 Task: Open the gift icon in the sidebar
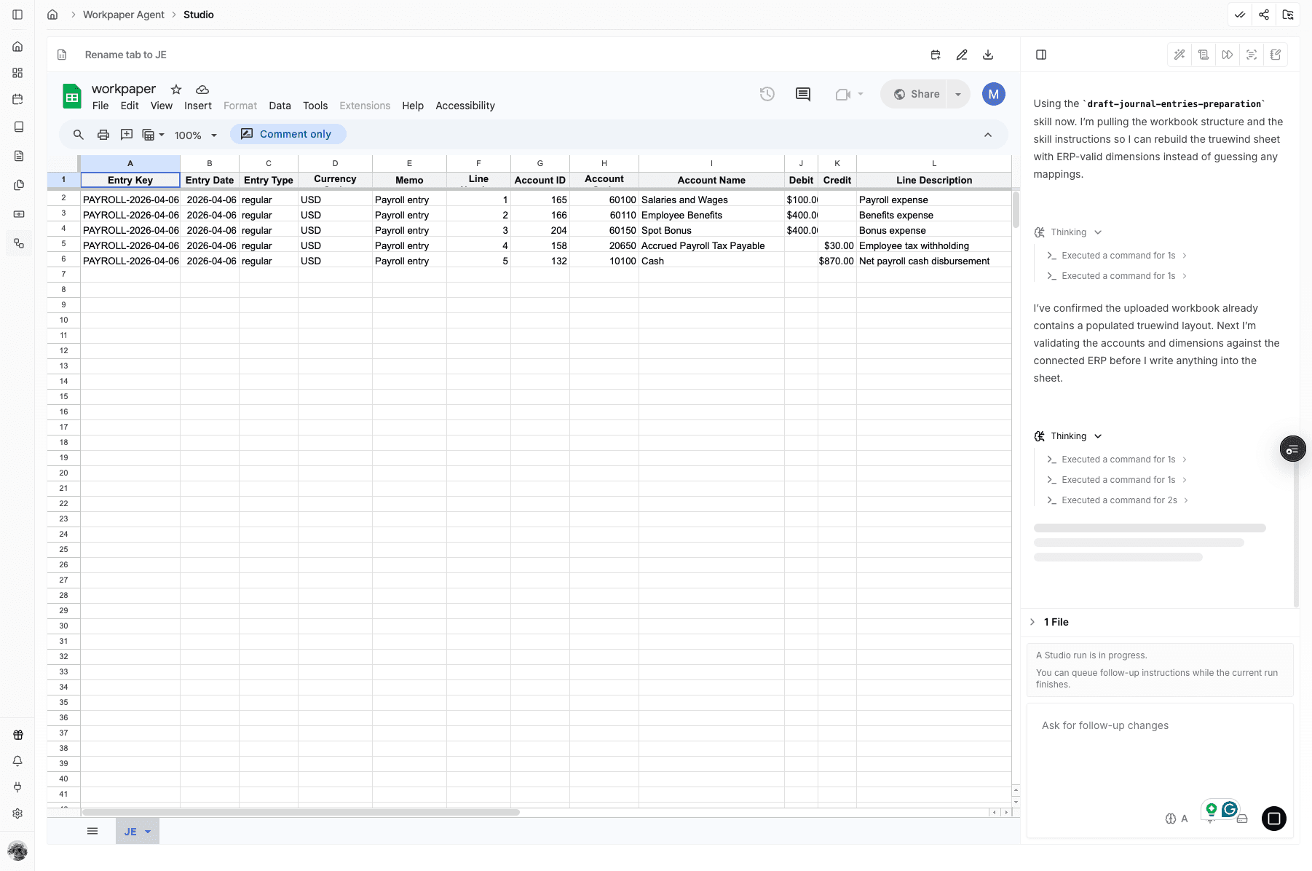point(18,735)
